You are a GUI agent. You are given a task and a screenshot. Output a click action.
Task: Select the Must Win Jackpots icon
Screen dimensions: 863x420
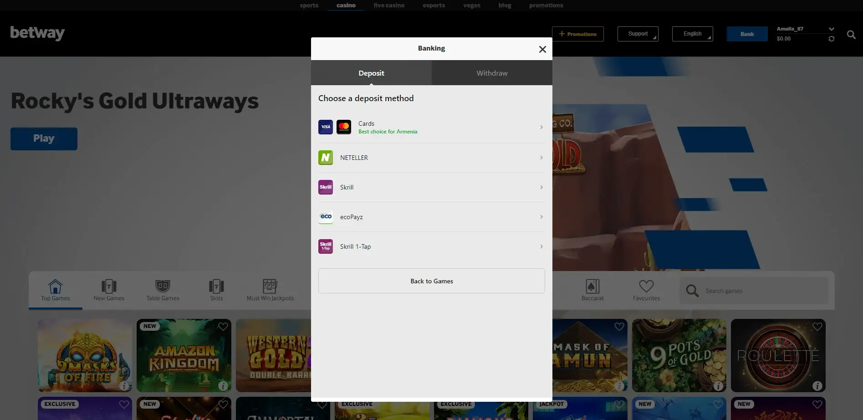(270, 286)
